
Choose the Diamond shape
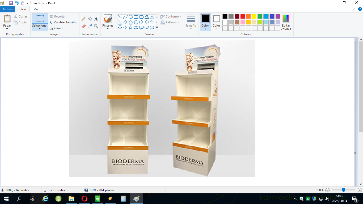(125, 22)
